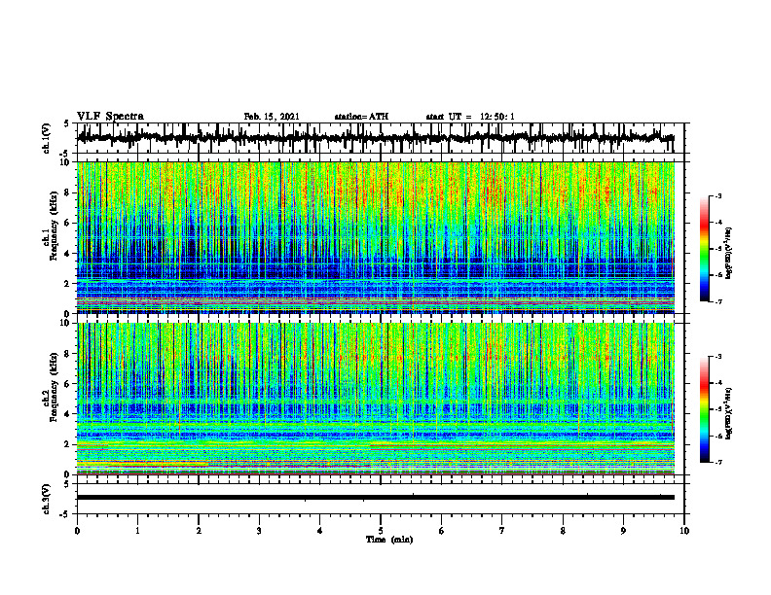The height and width of the screenshot is (595, 771).
Task: Click time axis tick label "3"
Action: click(259, 531)
